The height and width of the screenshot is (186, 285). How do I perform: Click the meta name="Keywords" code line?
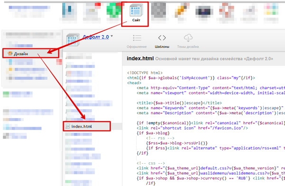pyautogui.click(x=210, y=108)
